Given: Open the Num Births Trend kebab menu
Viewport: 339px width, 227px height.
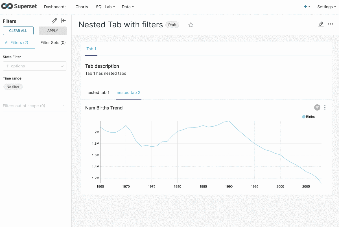Looking at the screenshot, I should point(325,107).
